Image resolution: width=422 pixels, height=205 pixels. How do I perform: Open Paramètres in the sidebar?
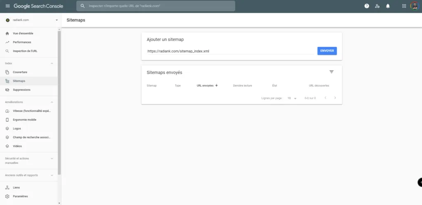click(x=21, y=196)
